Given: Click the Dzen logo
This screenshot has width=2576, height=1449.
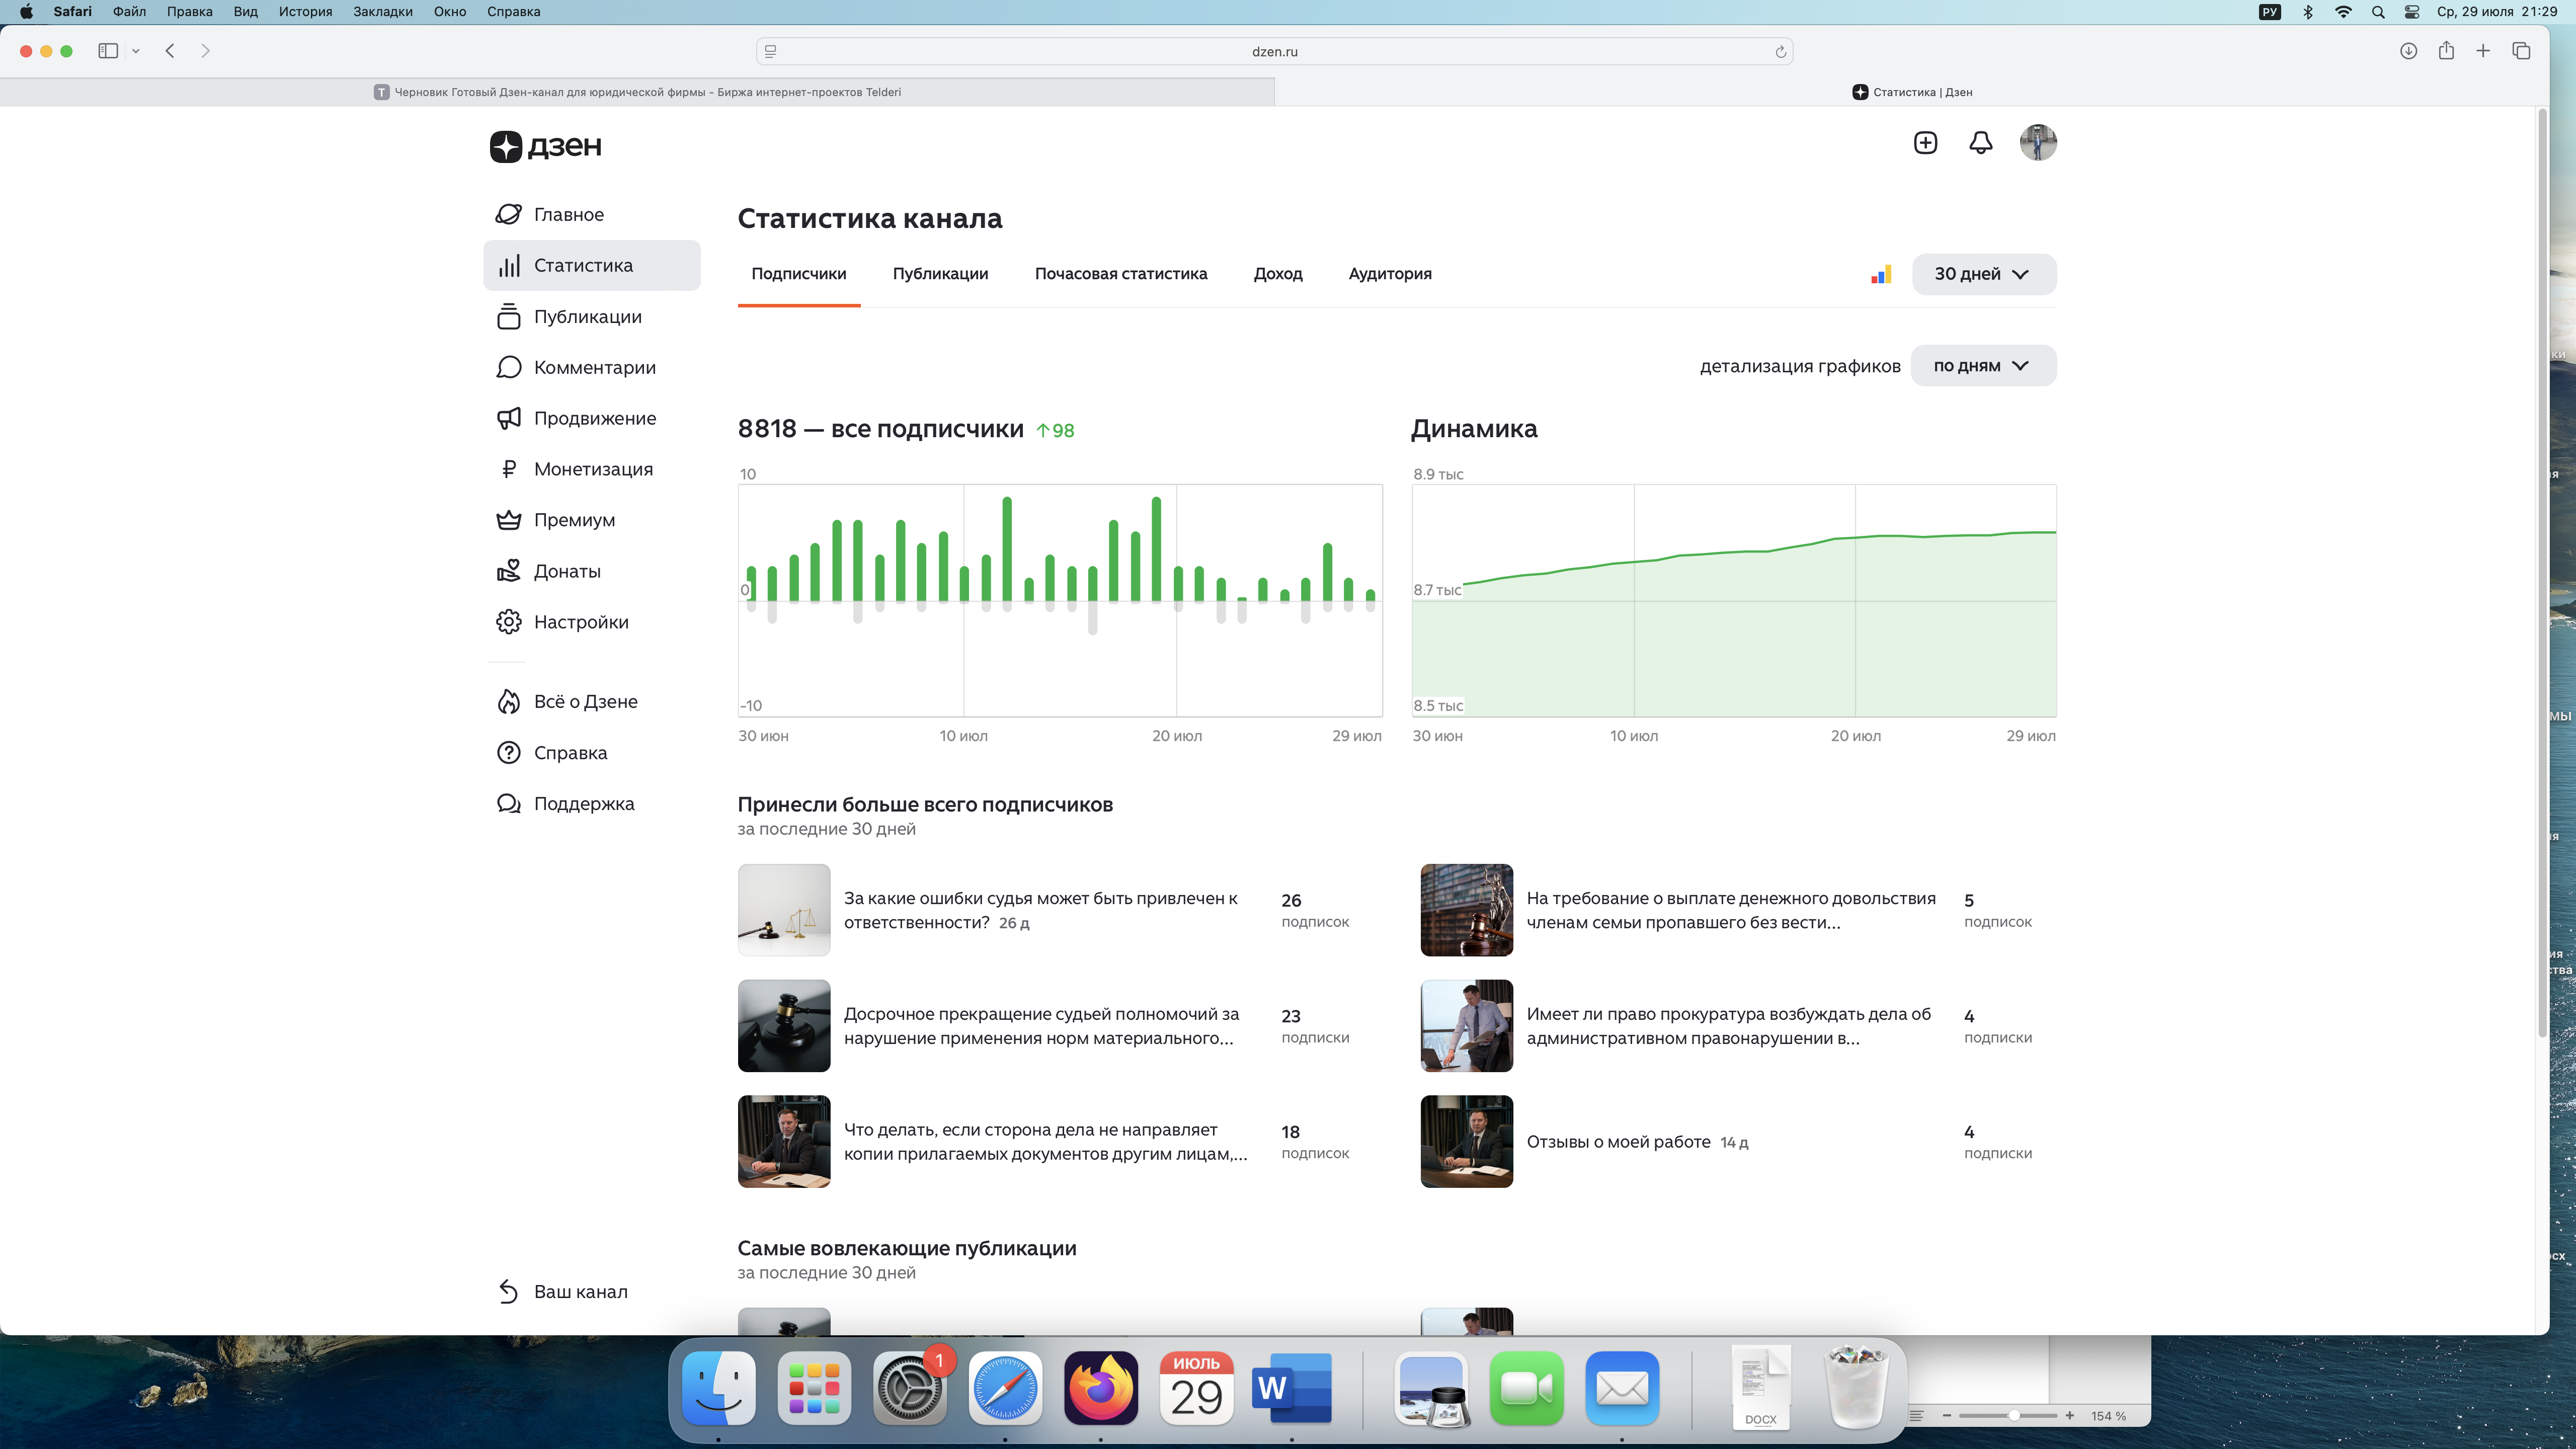Looking at the screenshot, I should [x=546, y=146].
